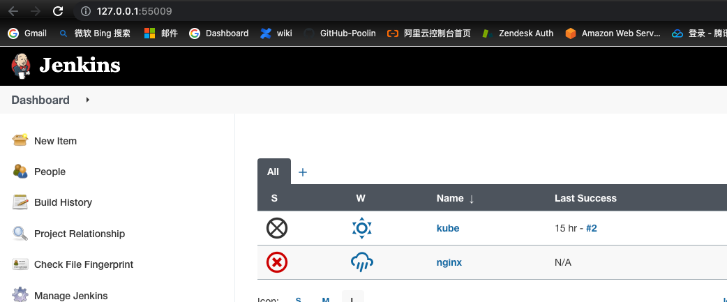Open the nginx job link
Image resolution: width=727 pixels, height=302 pixels.
click(449, 263)
